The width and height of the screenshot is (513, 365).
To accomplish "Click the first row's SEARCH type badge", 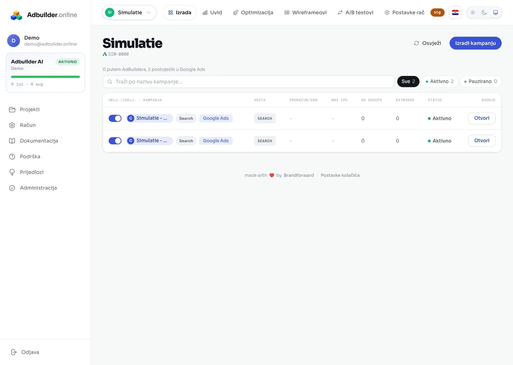I will (x=265, y=118).
